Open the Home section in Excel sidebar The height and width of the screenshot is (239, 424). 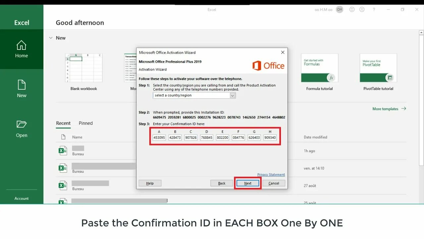22,49
